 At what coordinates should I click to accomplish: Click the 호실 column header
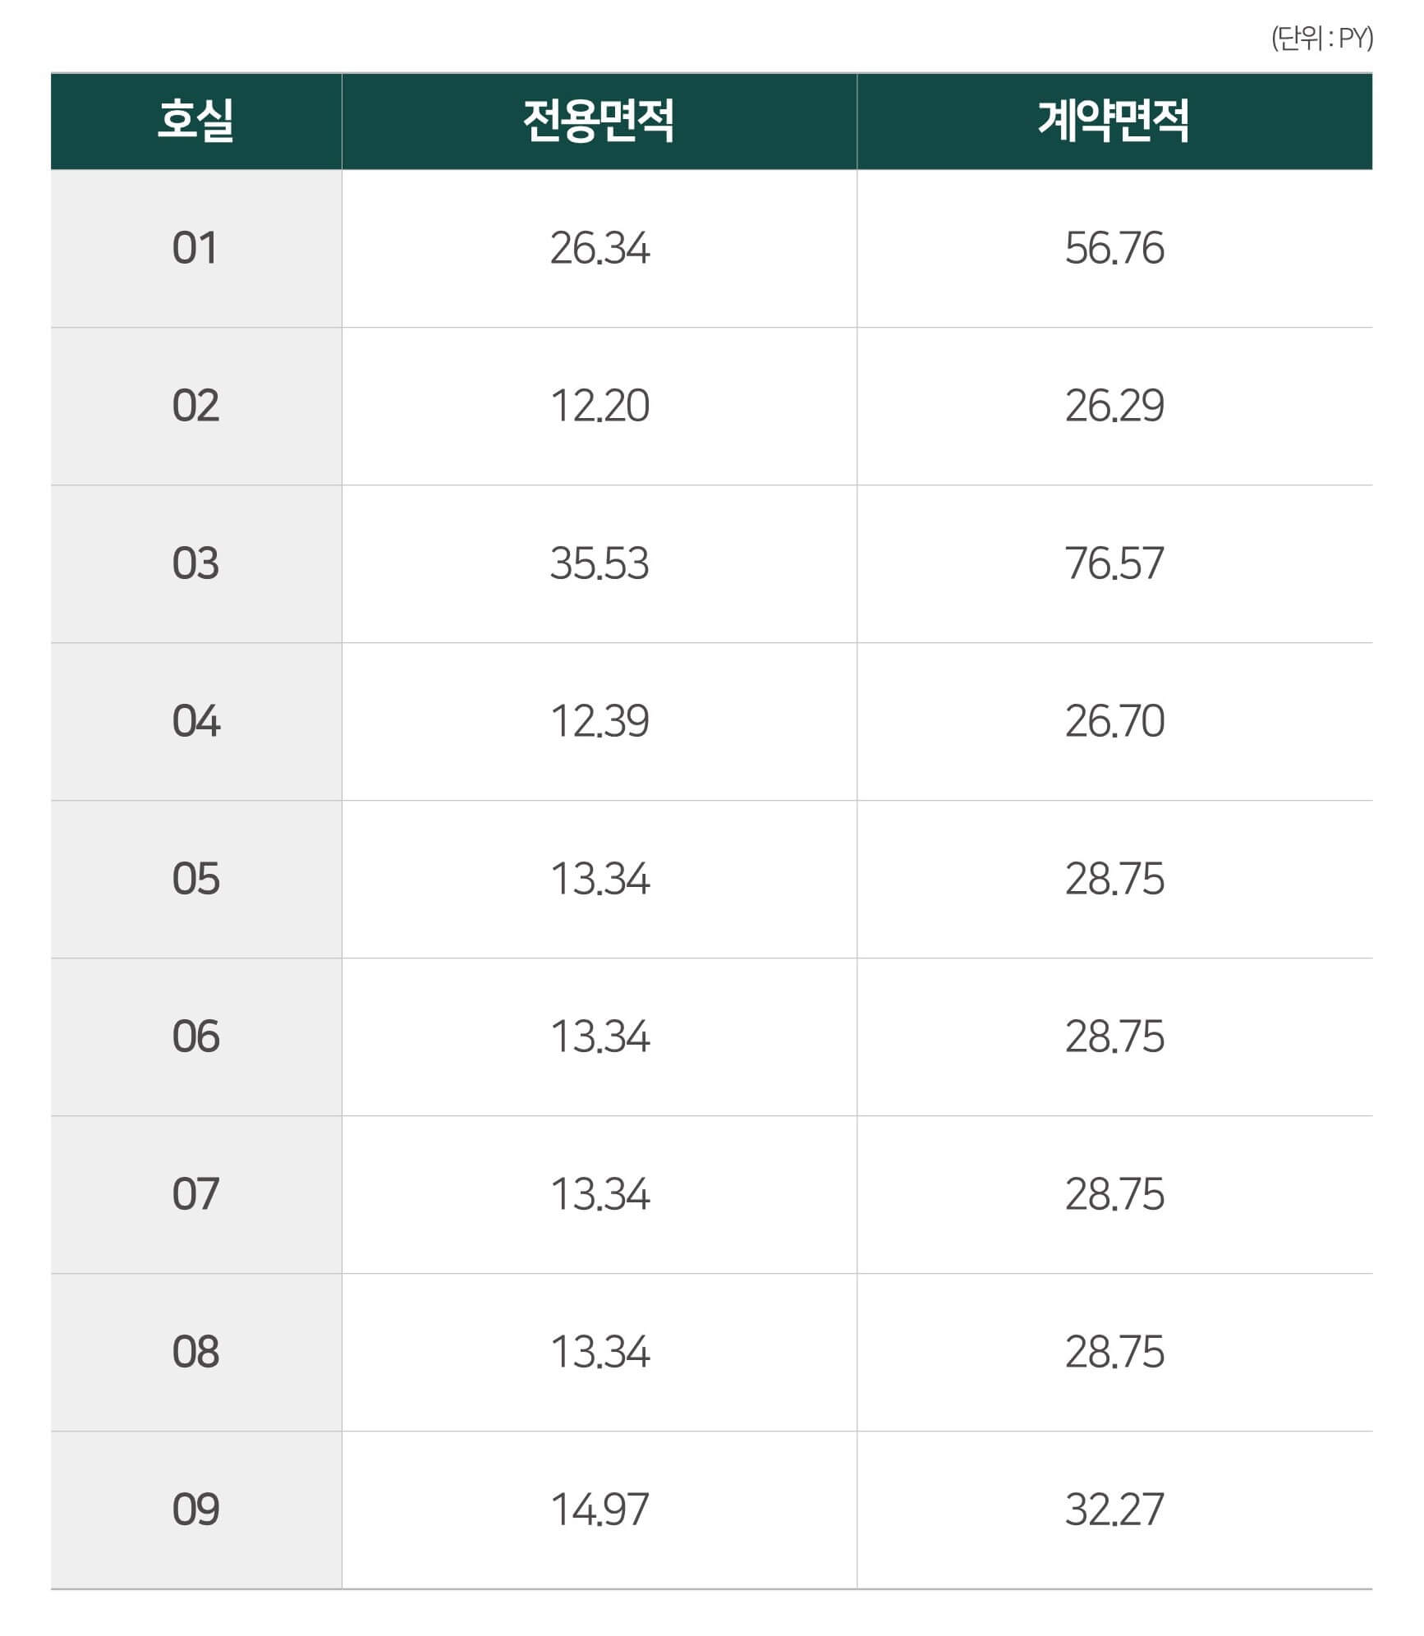point(196,122)
